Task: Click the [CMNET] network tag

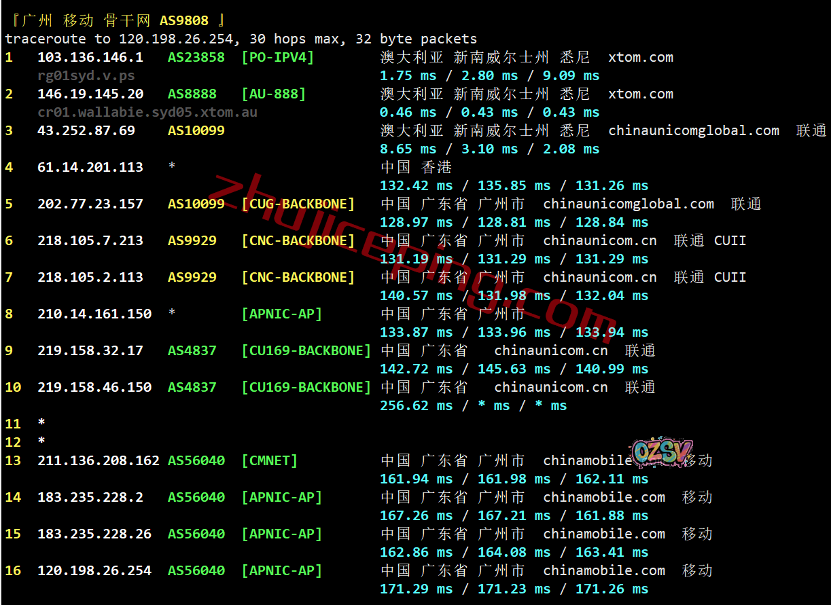Action: click(x=269, y=461)
